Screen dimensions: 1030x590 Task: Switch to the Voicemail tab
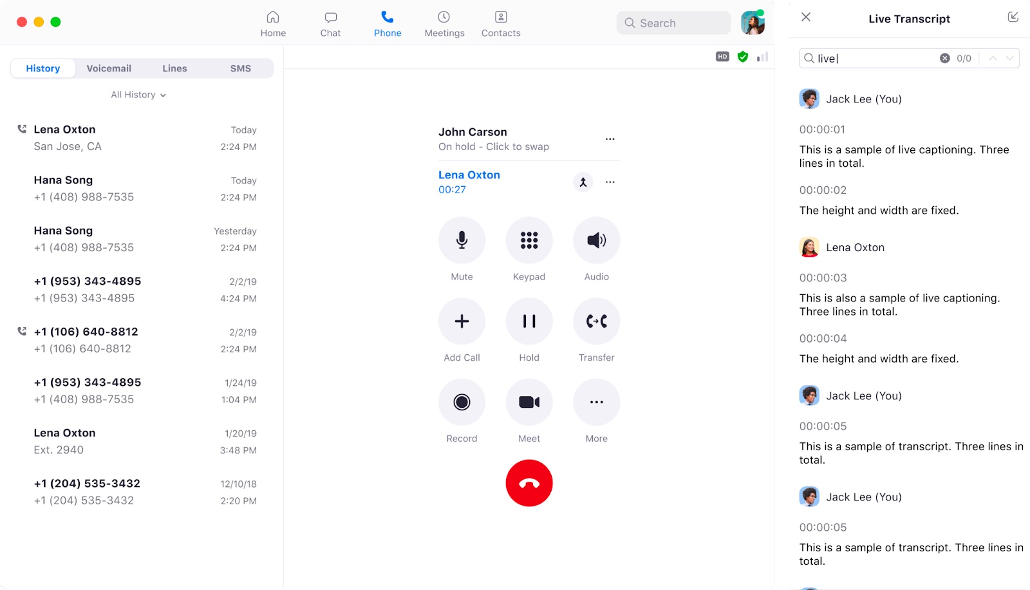[x=109, y=68]
